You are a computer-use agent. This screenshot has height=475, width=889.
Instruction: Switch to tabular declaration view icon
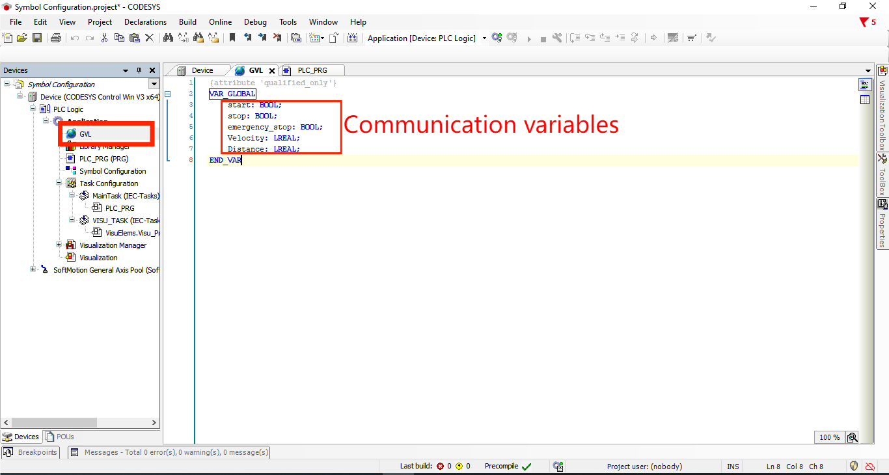point(865,100)
